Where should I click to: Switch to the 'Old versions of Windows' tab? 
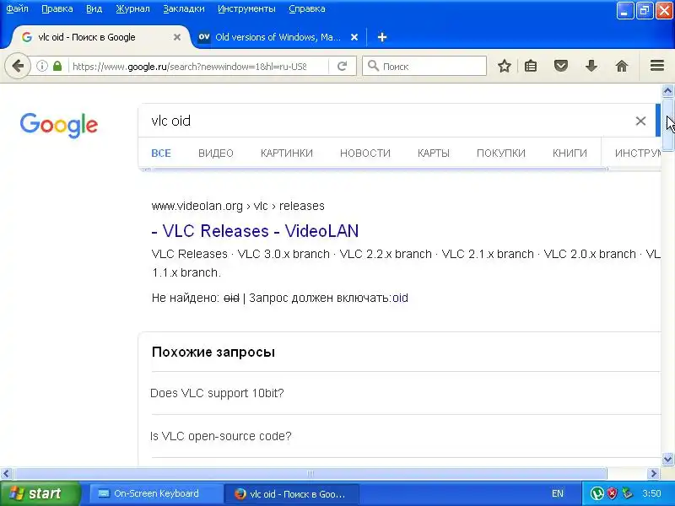(x=278, y=37)
